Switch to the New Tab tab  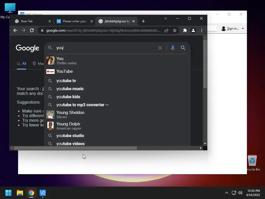33,21
